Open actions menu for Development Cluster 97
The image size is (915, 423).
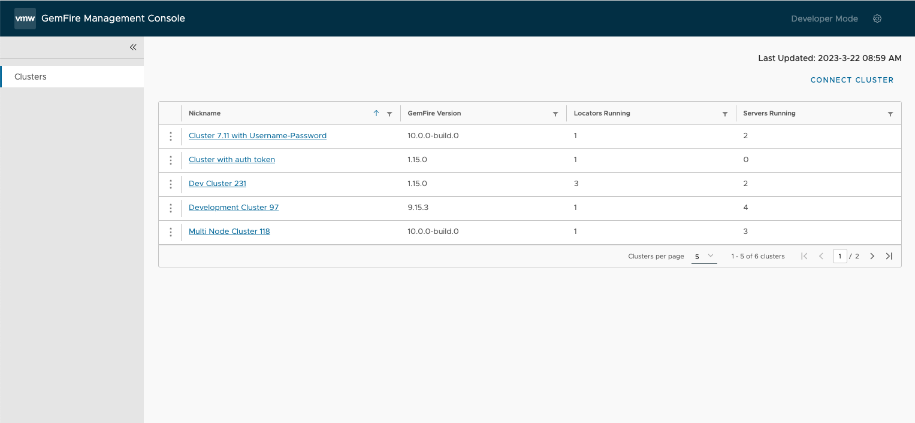[x=171, y=208]
